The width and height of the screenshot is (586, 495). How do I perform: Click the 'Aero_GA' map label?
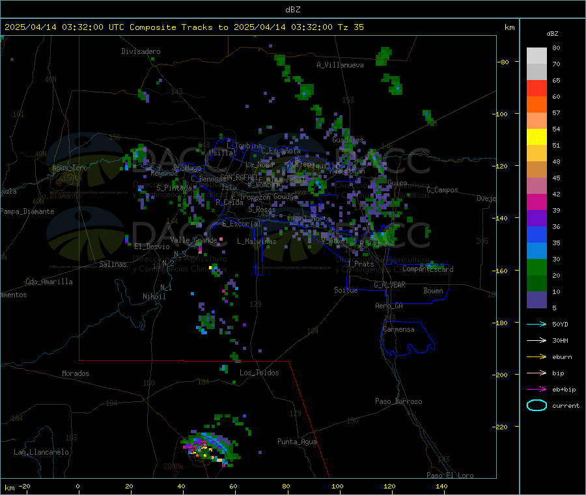[389, 306]
